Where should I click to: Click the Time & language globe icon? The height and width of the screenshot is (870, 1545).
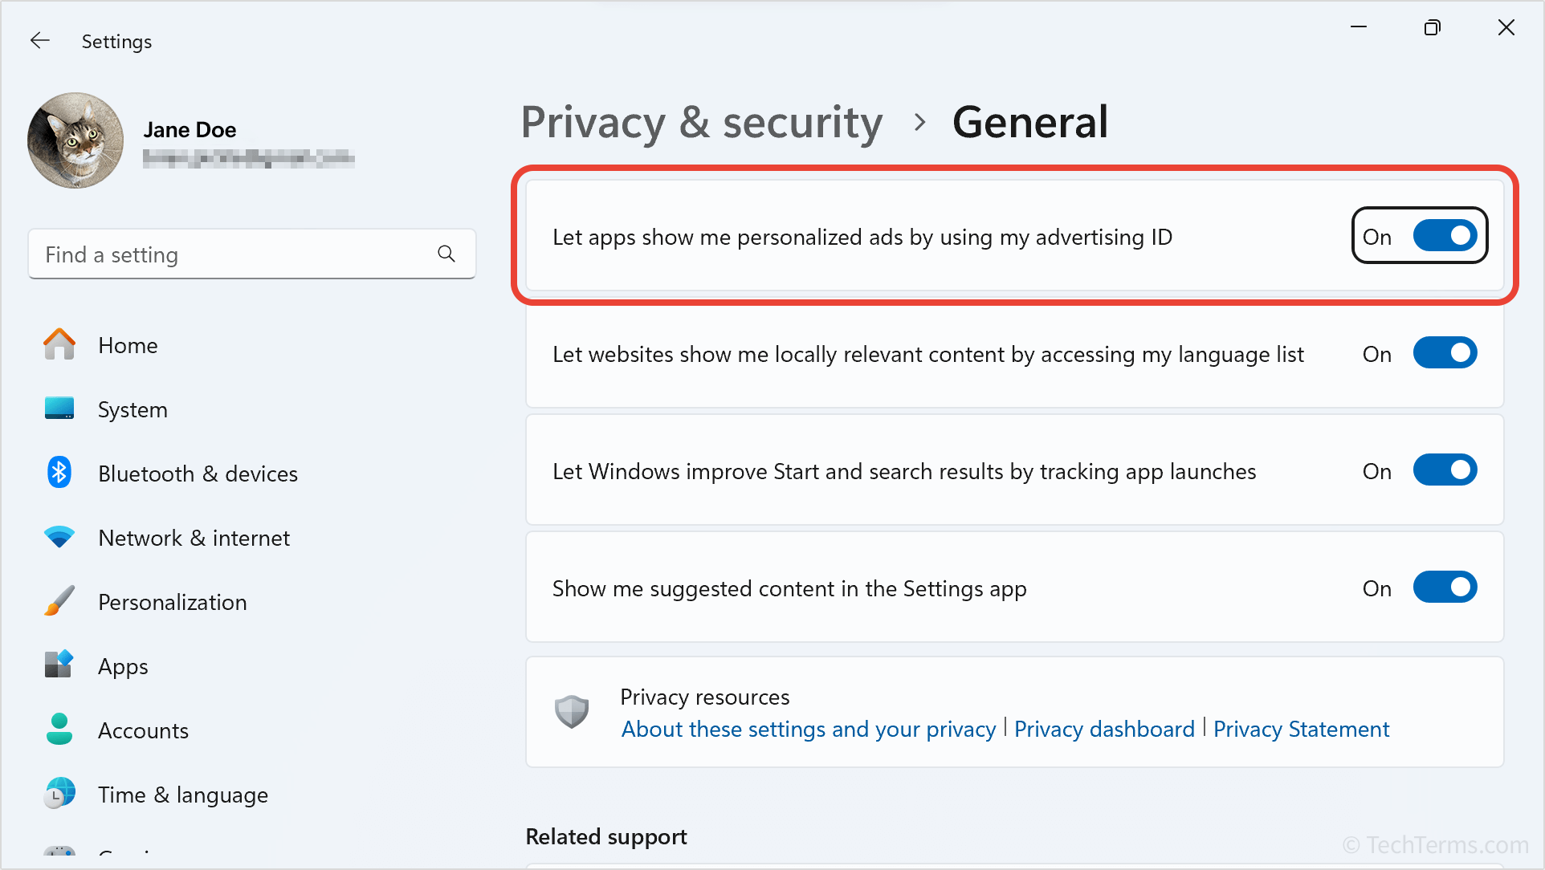point(59,794)
